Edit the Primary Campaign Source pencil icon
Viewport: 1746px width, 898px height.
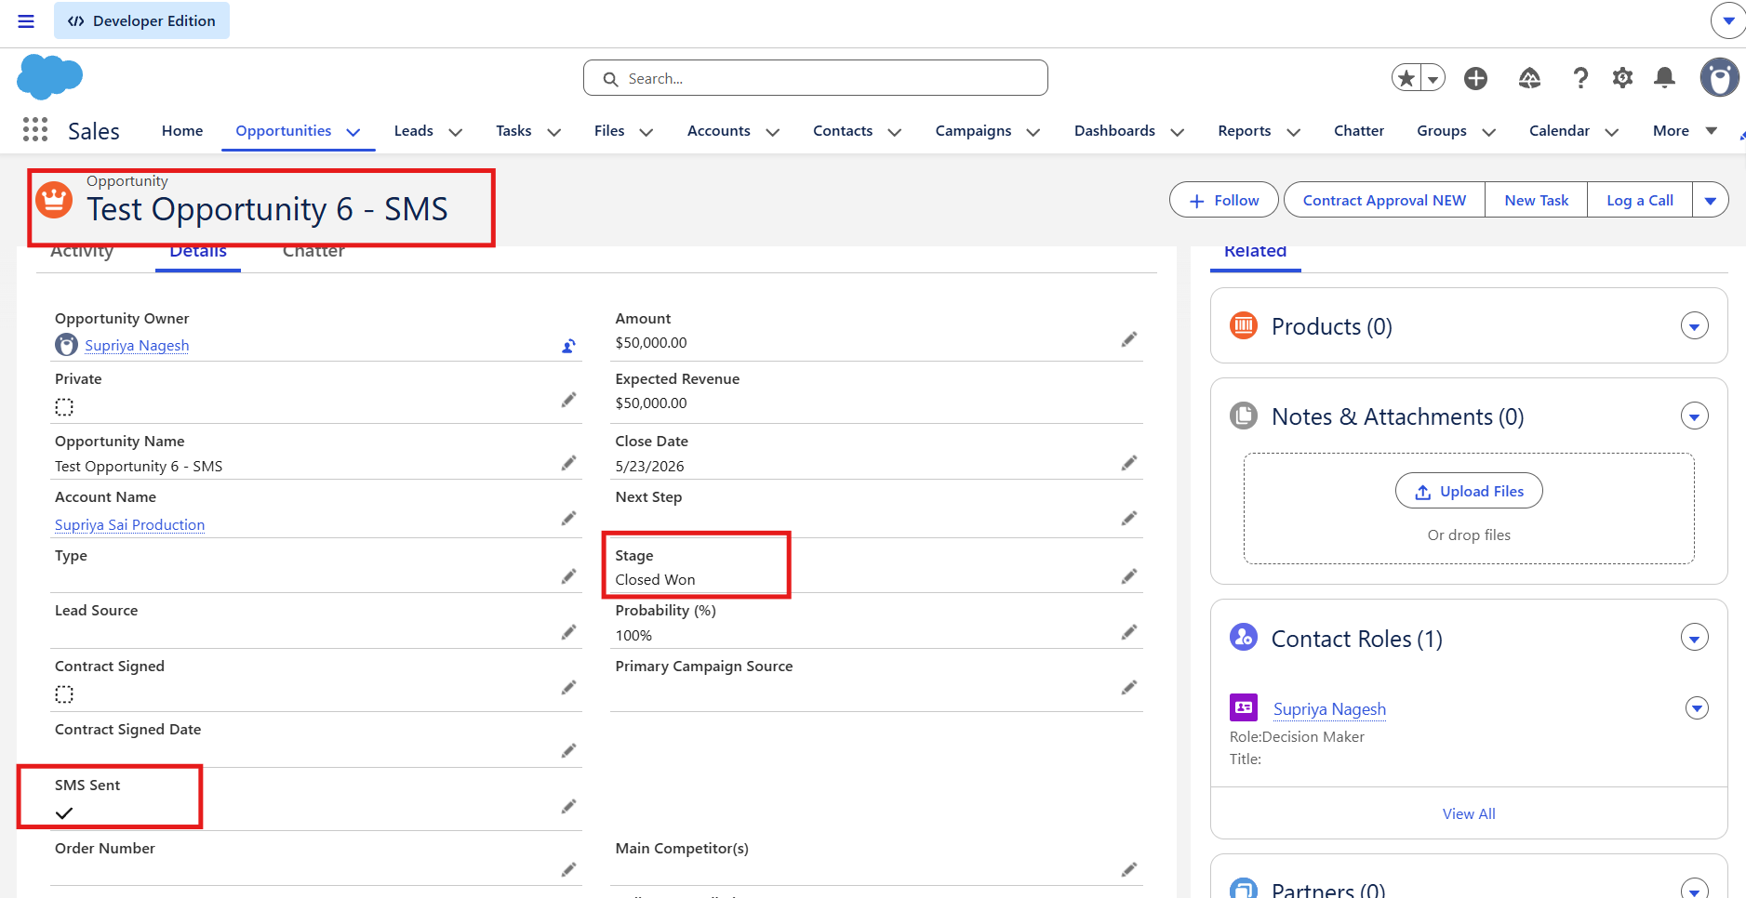[1129, 687]
